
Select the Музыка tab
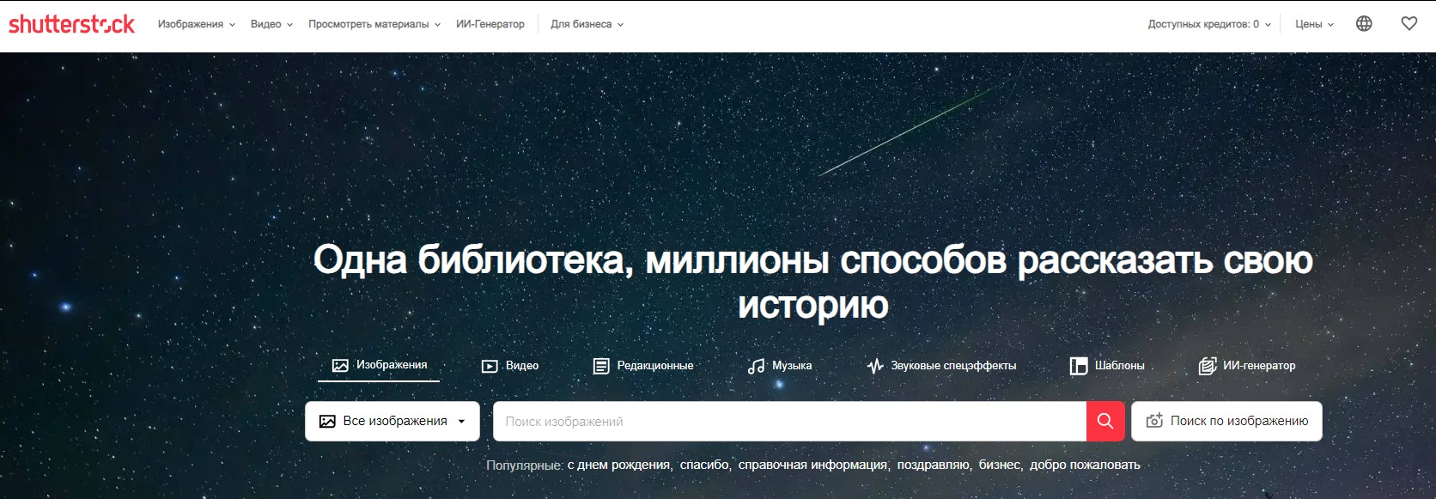[780, 366]
